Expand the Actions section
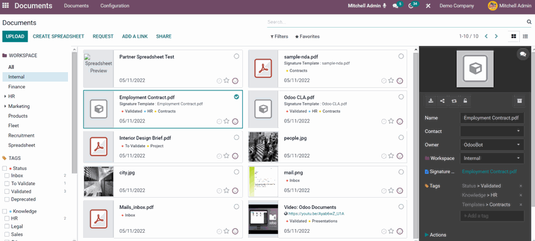This screenshot has width=535, height=241. [x=436, y=235]
